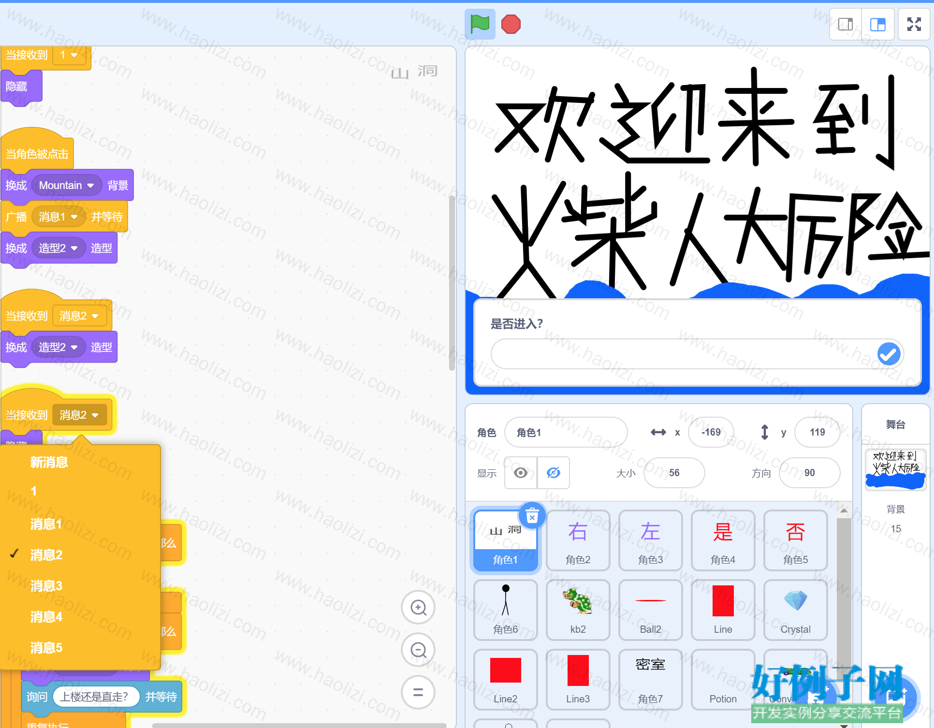Select sprite 角色5 thumbnail
934x728 pixels.
point(796,540)
